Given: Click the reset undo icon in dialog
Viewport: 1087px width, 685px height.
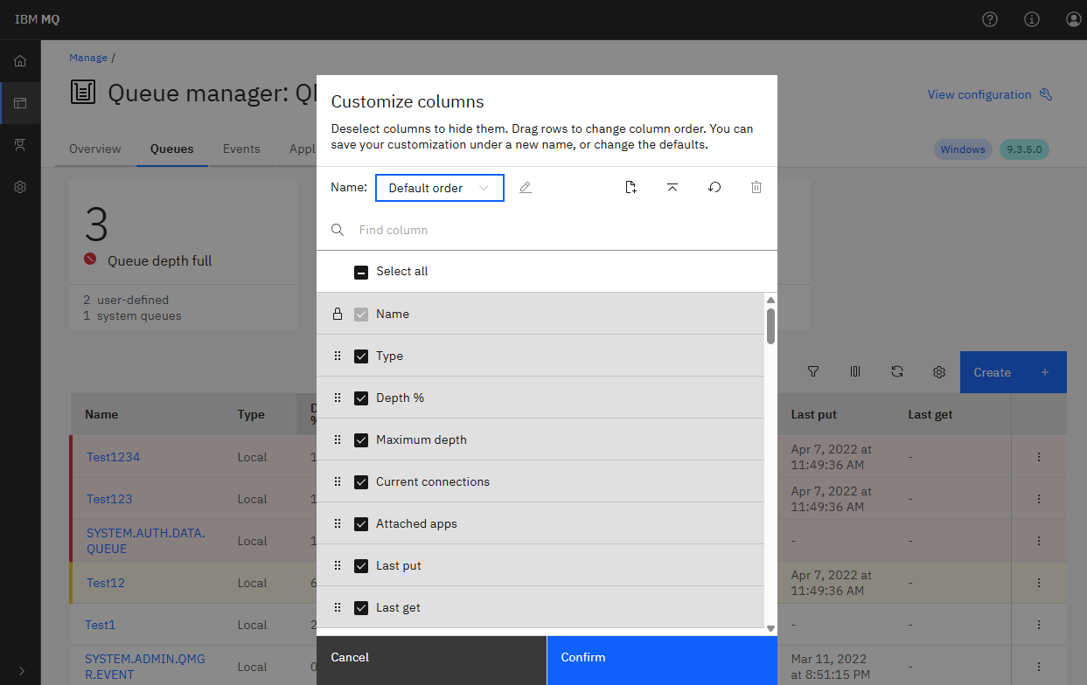Looking at the screenshot, I should coord(714,188).
